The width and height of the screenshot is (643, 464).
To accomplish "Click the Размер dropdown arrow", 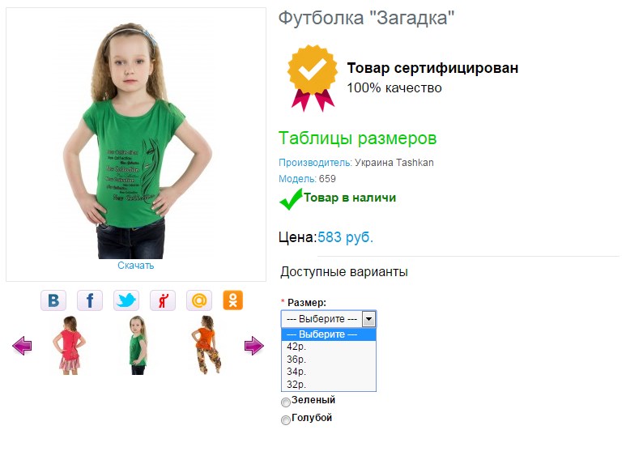I will (x=368, y=319).
